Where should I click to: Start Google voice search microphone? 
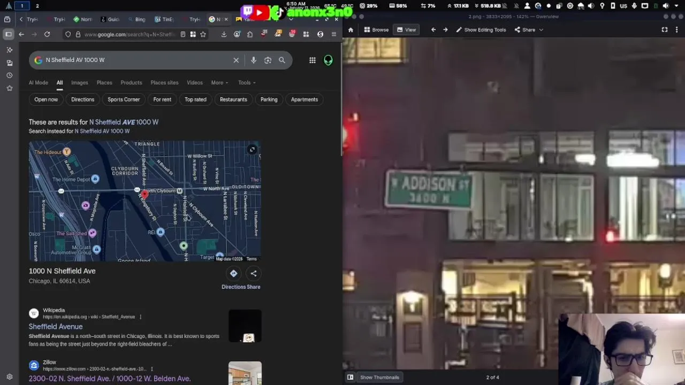254,60
